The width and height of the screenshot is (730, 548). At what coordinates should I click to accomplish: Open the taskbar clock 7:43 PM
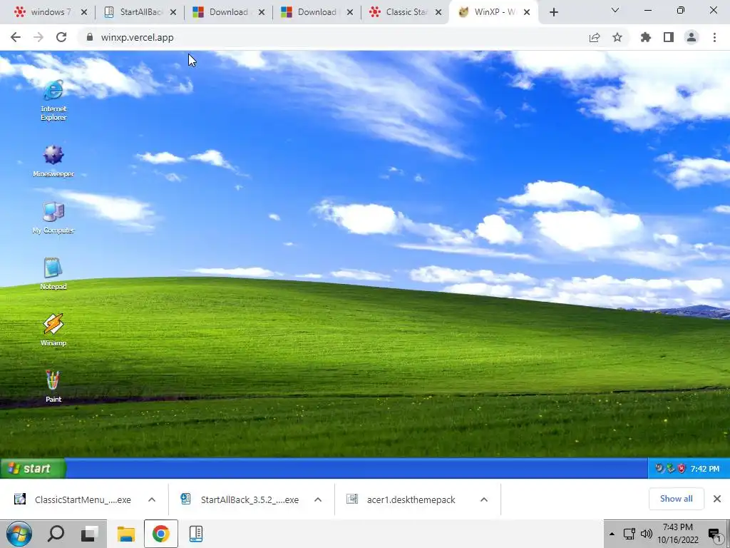pyautogui.click(x=678, y=534)
